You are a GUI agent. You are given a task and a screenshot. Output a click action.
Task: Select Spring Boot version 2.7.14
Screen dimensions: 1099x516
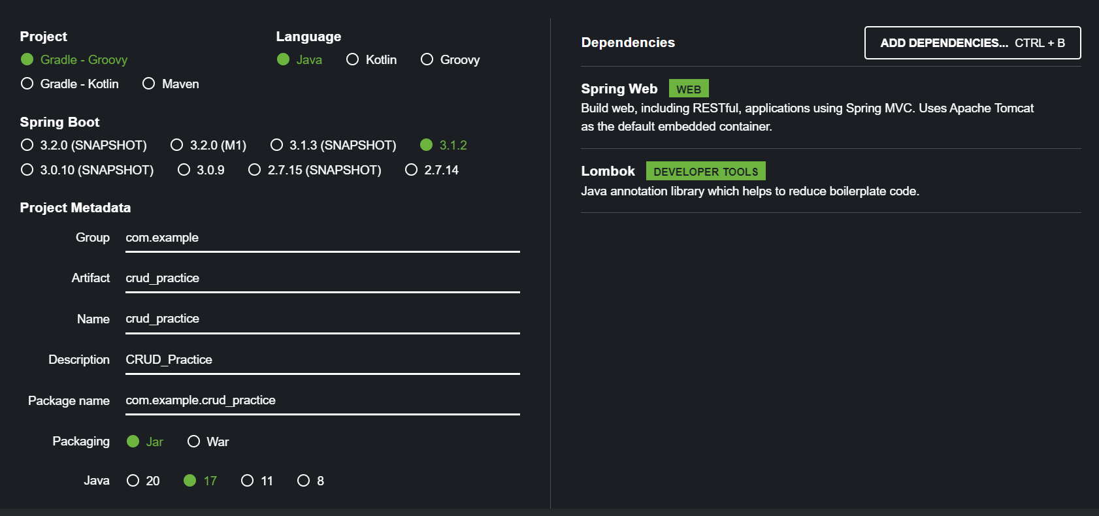pos(432,170)
